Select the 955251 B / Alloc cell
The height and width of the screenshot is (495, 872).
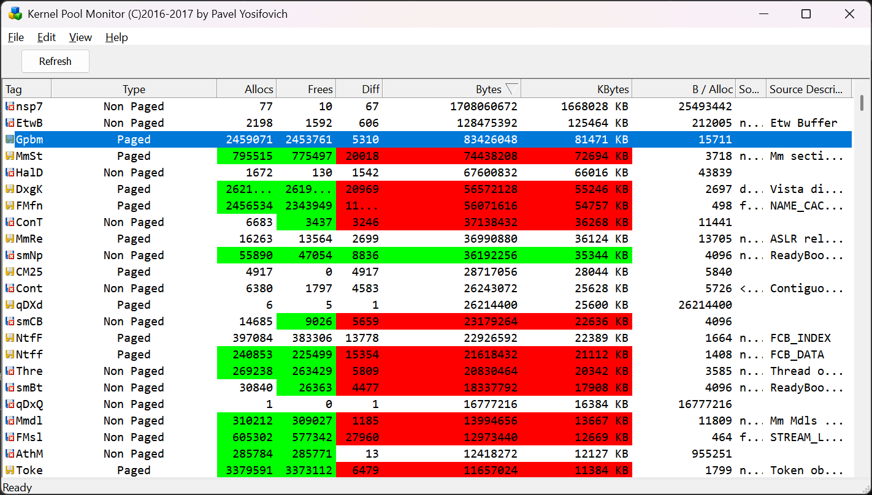click(x=683, y=454)
